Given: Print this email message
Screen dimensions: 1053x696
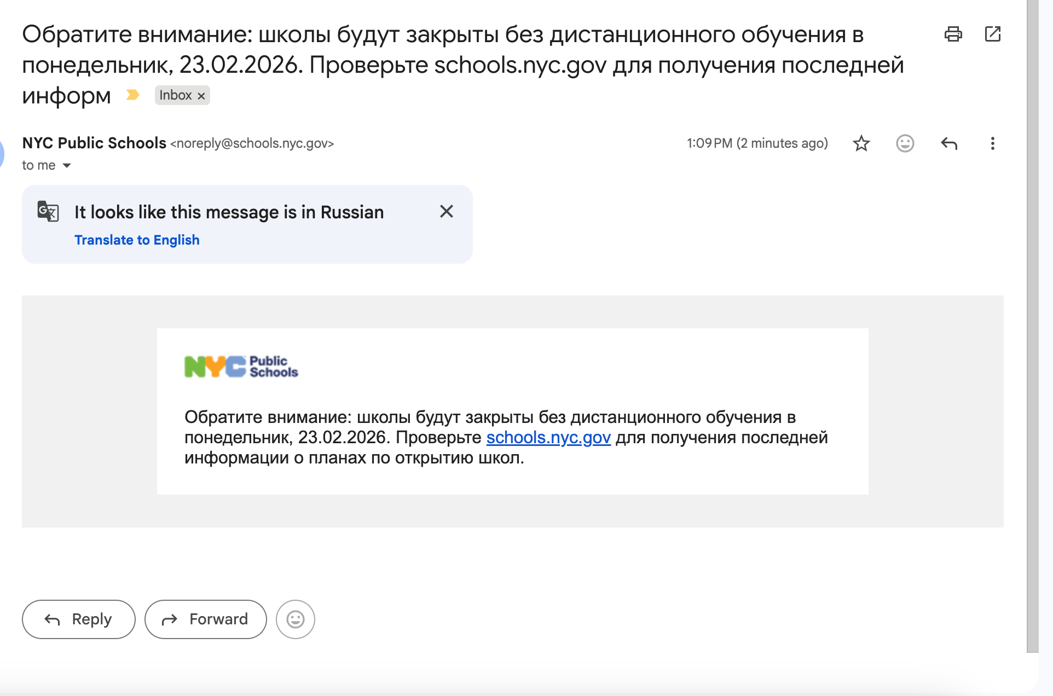Looking at the screenshot, I should [x=953, y=34].
